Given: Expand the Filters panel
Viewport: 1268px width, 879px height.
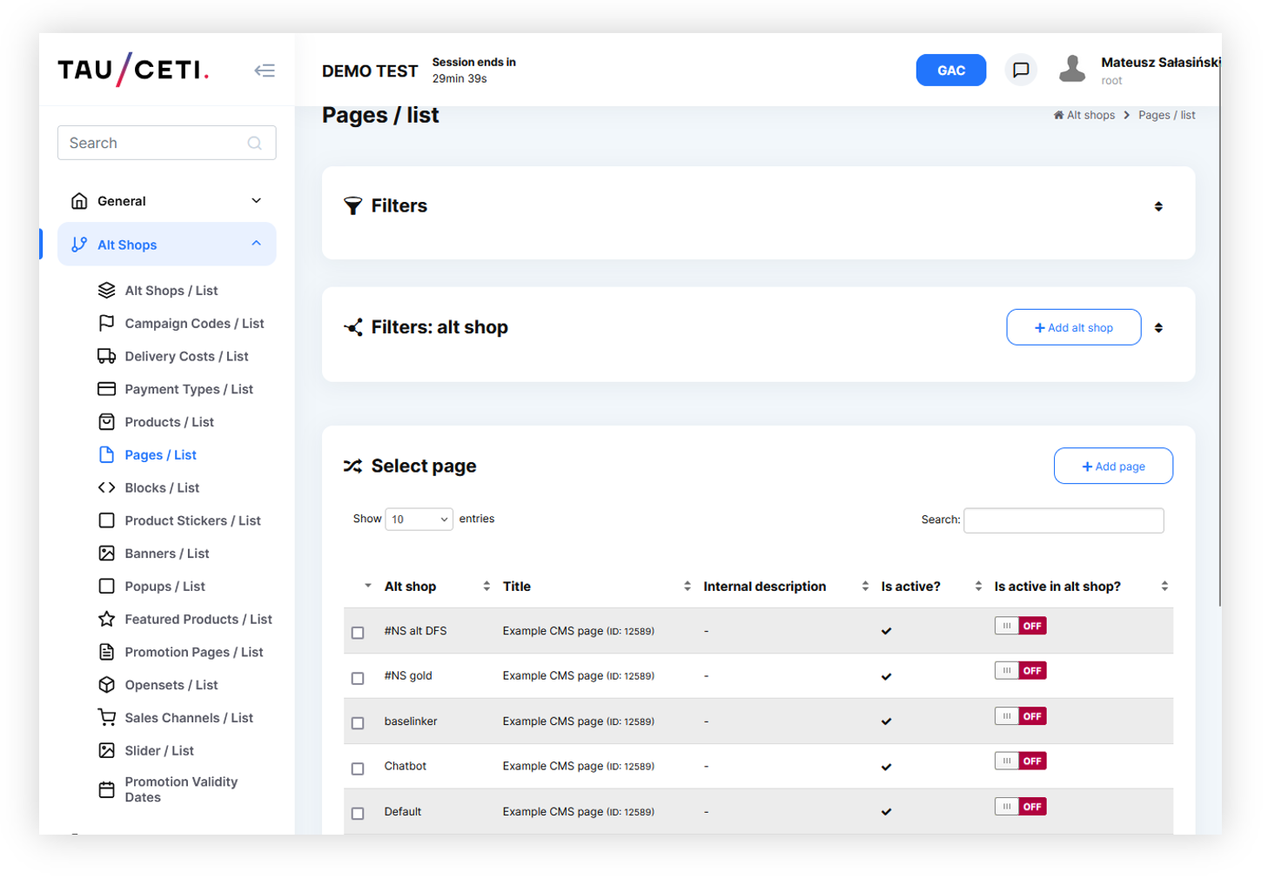Looking at the screenshot, I should pos(1157,206).
